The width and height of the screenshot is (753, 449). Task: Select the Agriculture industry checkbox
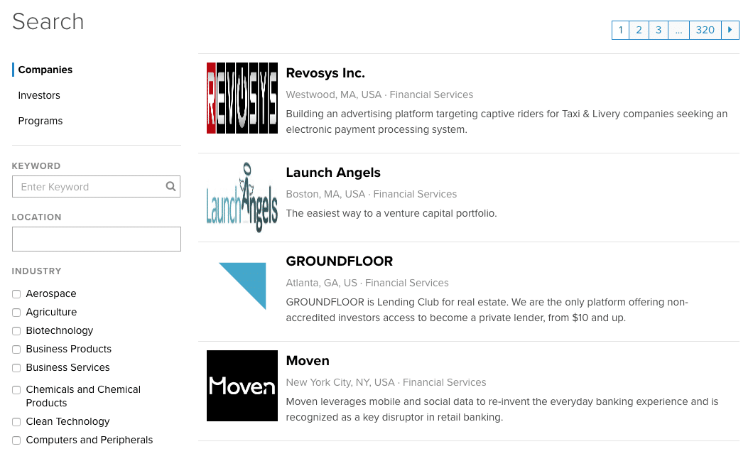[x=16, y=313]
